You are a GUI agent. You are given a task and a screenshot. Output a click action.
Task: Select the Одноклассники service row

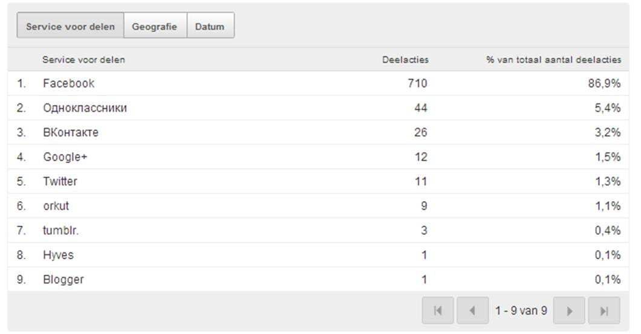85,108
